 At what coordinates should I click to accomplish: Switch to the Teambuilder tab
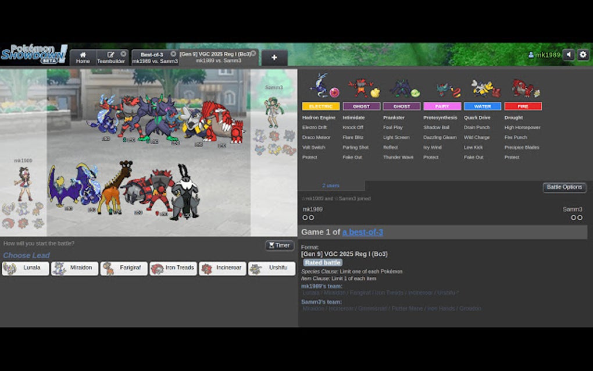coord(110,58)
